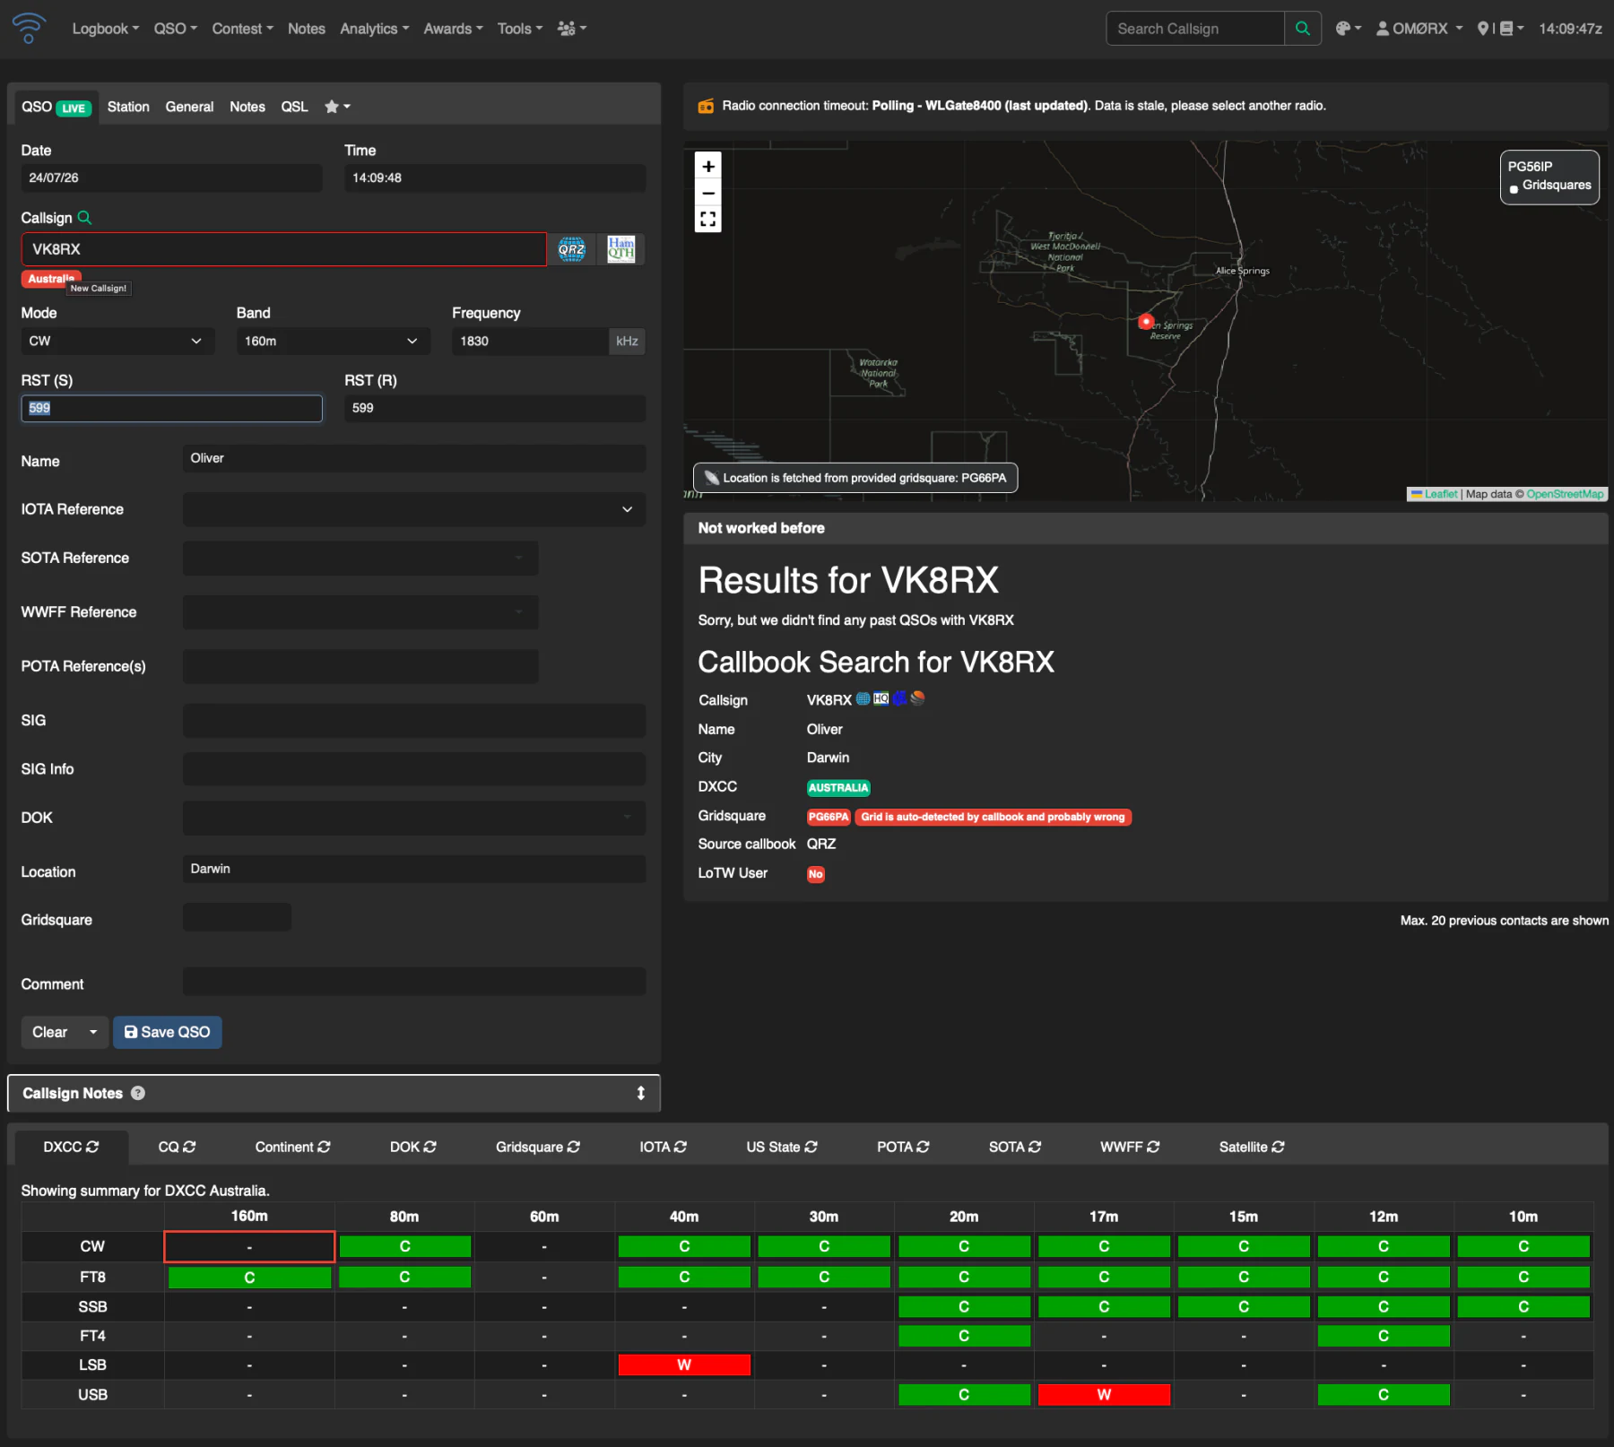Click the AUSTRALIA DXCC badge

point(838,788)
